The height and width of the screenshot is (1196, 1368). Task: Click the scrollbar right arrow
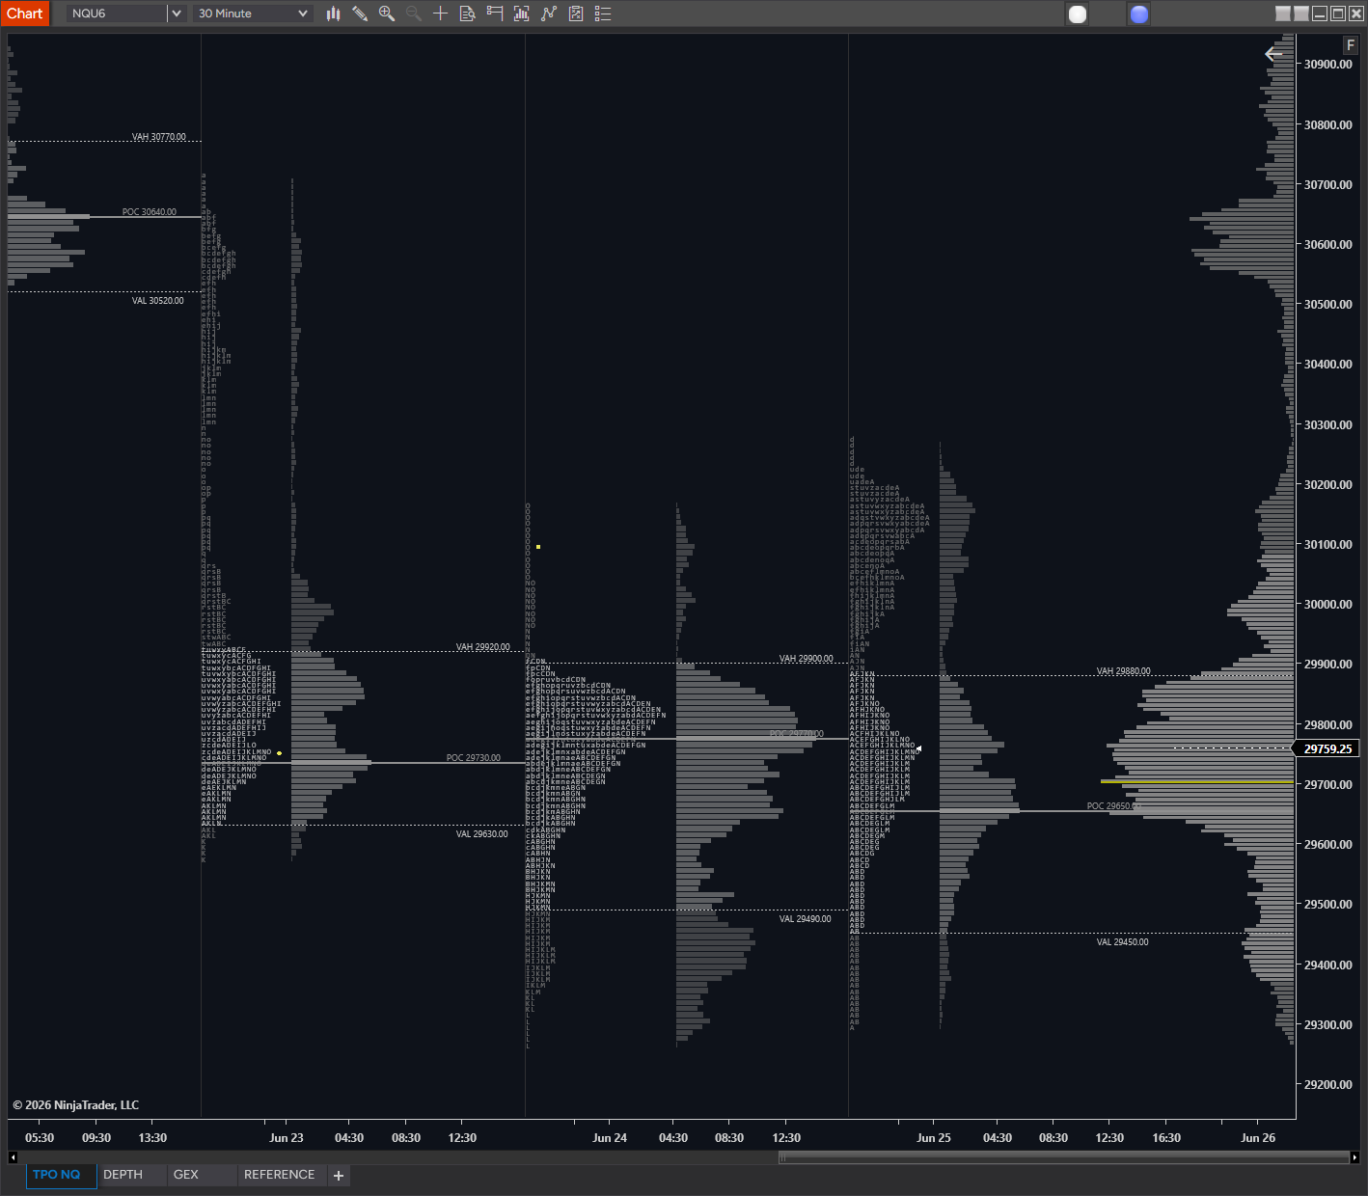(x=1354, y=1156)
